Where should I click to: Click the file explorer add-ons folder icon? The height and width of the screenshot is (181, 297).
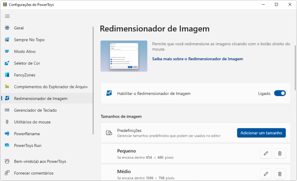[7, 87]
